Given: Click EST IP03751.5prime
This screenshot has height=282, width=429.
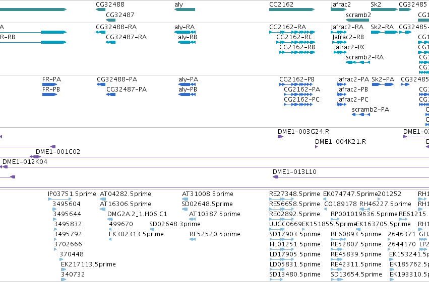Looking at the screenshot, I should point(72,194).
